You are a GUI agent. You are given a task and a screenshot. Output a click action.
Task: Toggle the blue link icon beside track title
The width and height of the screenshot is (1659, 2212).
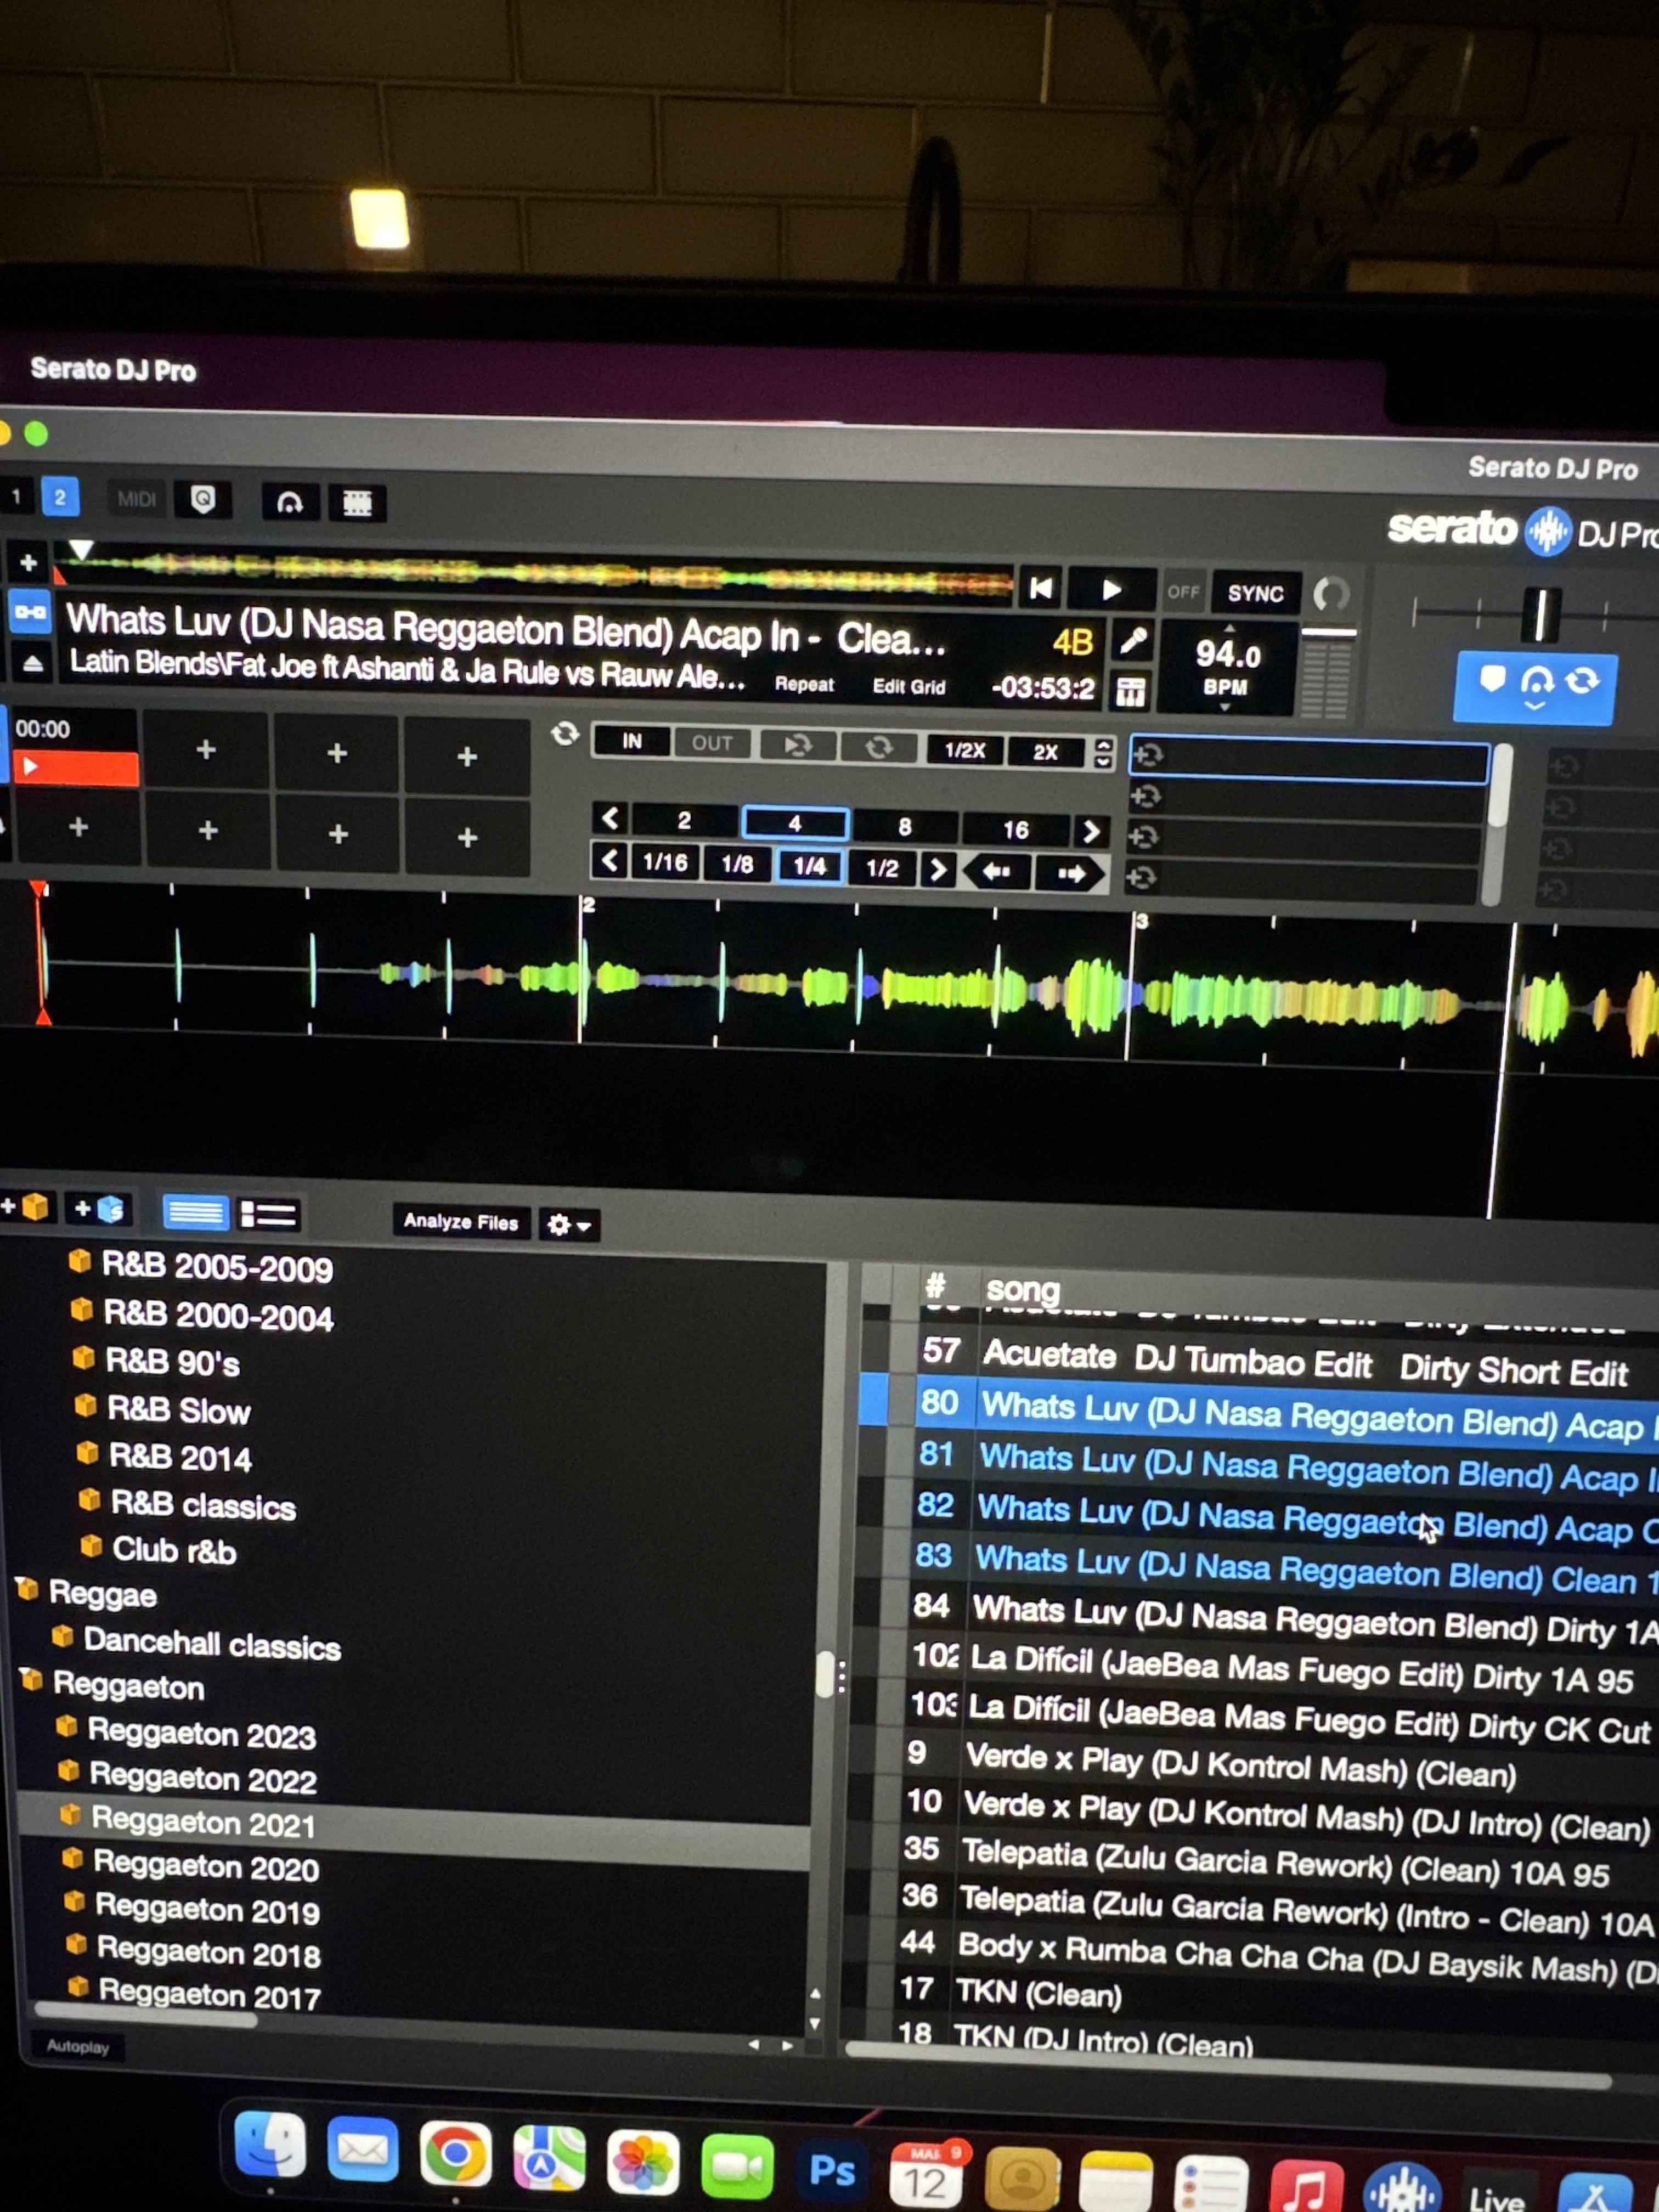[30, 611]
